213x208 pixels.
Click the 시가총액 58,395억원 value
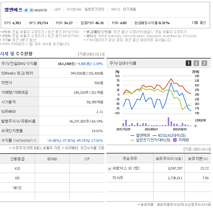pyautogui.click(x=95, y=102)
